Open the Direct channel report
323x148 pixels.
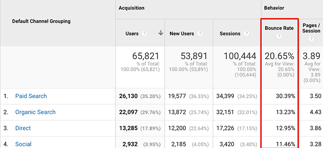click(x=23, y=128)
